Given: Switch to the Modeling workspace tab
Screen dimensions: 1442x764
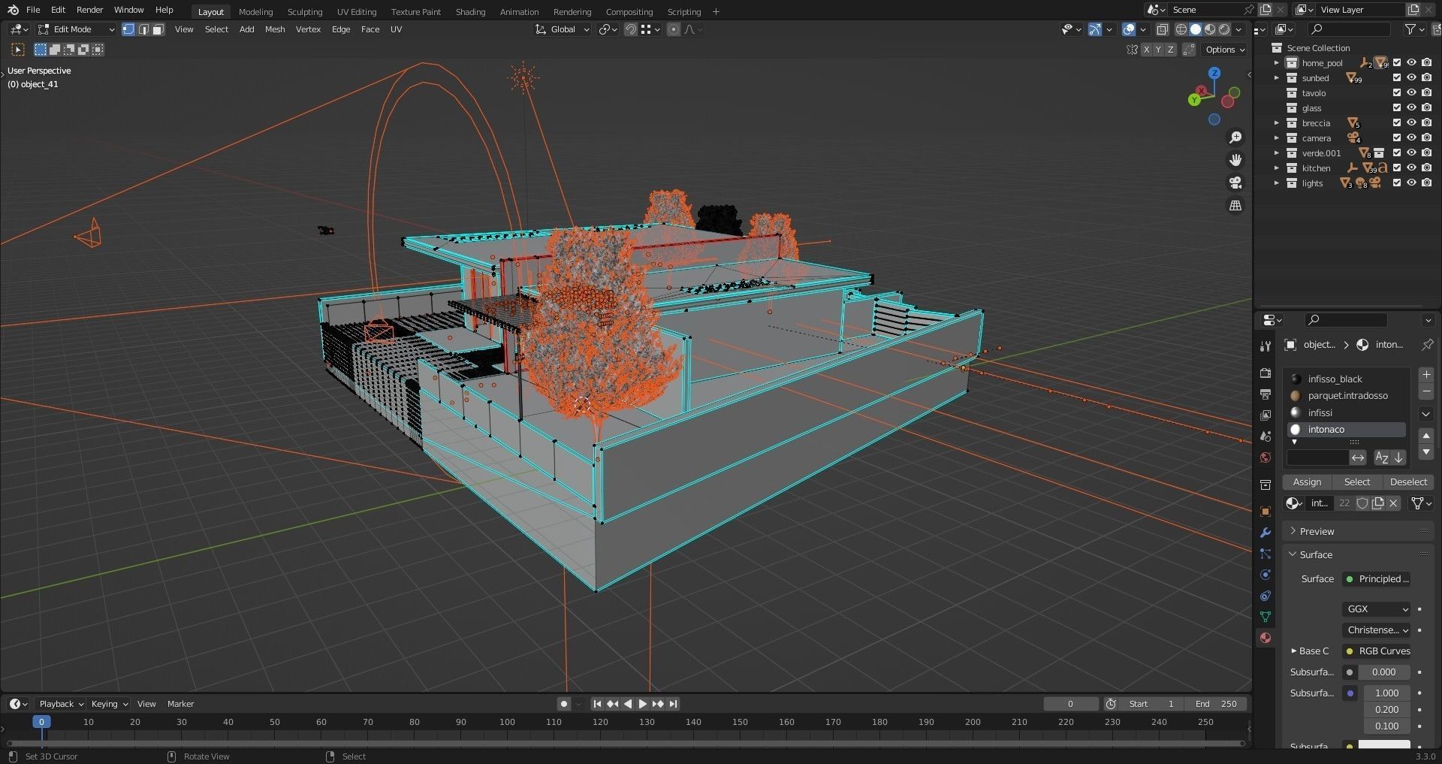Looking at the screenshot, I should tap(255, 12).
